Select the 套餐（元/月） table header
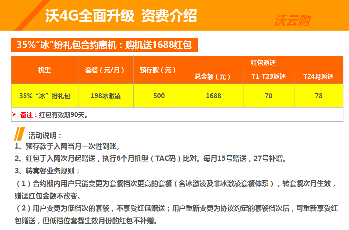Viewport: 349px width, 230px height. click(x=106, y=70)
